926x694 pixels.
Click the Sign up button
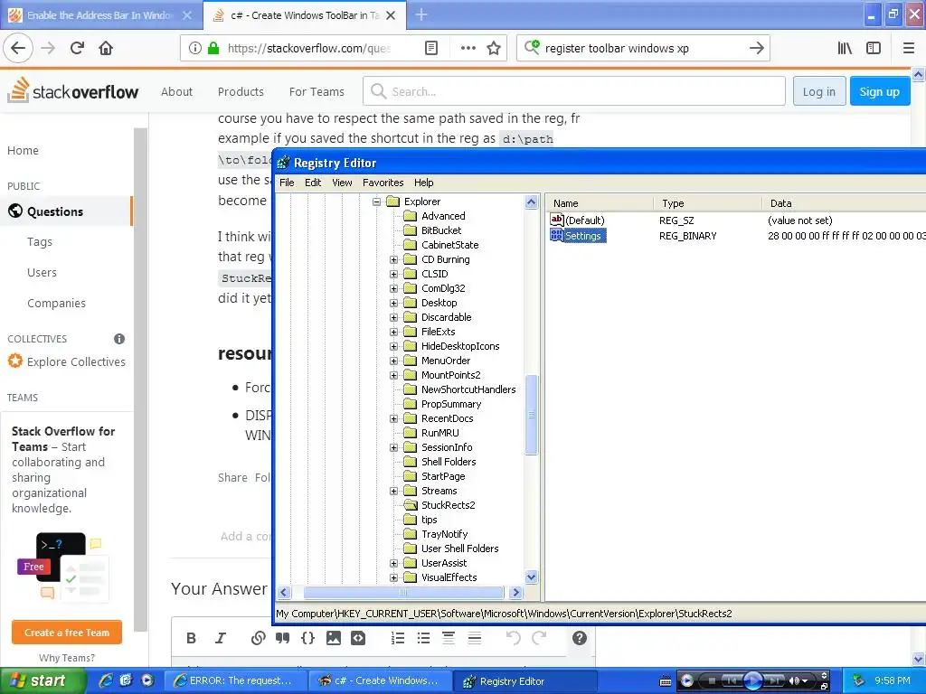coord(879,91)
